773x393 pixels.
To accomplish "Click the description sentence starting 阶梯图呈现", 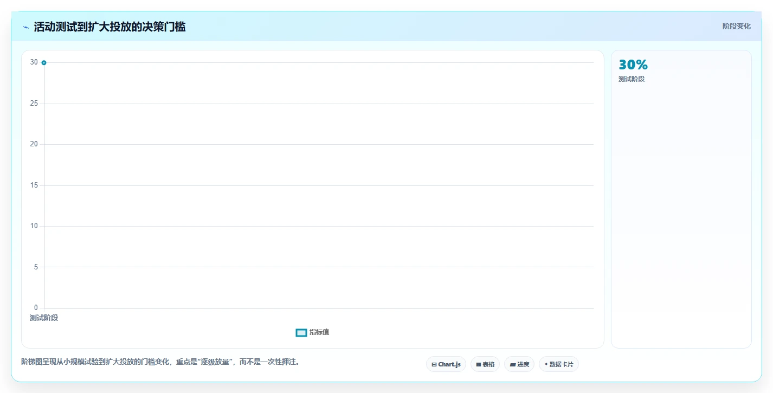I will pyautogui.click(x=160, y=362).
